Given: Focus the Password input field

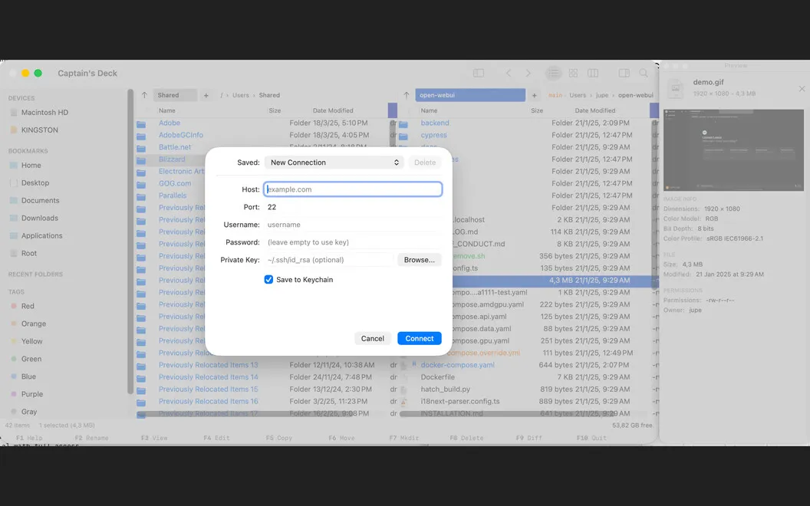Looking at the screenshot, I should coord(353,242).
